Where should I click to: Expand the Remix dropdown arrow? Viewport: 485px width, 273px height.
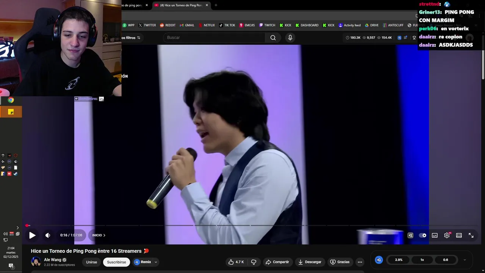pos(156,262)
